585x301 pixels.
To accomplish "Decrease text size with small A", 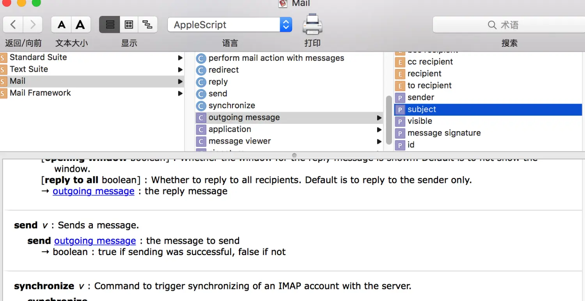I will 61,25.
